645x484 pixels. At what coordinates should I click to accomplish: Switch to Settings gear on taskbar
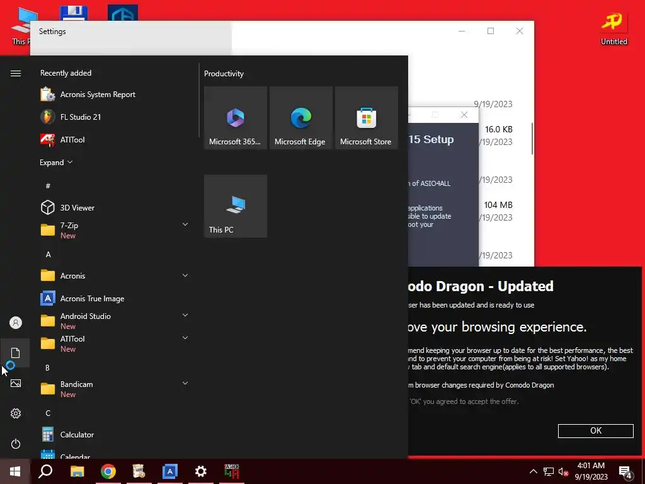coord(201,471)
